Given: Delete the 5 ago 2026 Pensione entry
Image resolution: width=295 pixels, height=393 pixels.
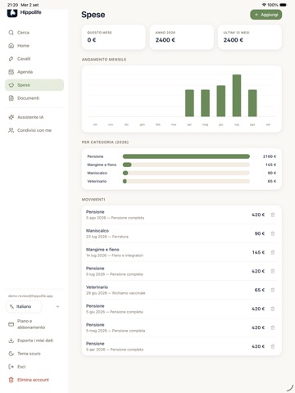Looking at the screenshot, I should 273,215.
